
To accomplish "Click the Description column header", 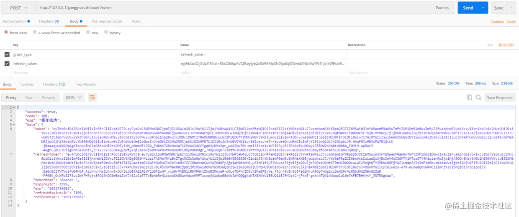I will (357, 45).
